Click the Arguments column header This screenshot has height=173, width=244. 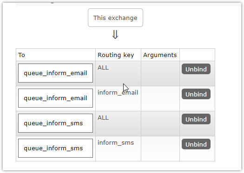click(160, 55)
